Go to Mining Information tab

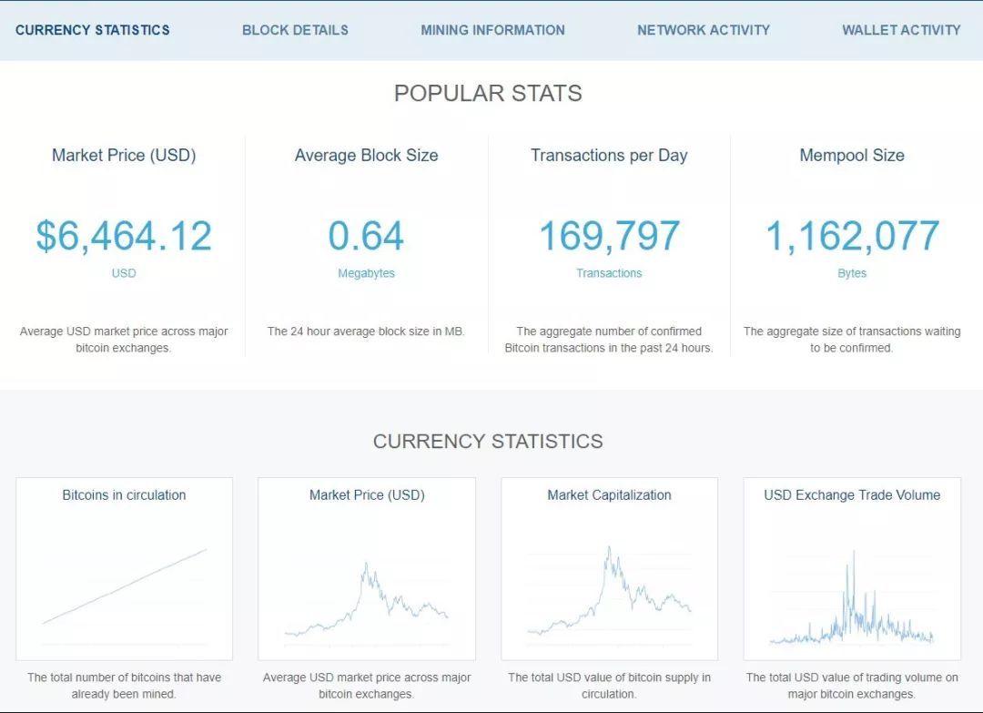click(x=492, y=30)
